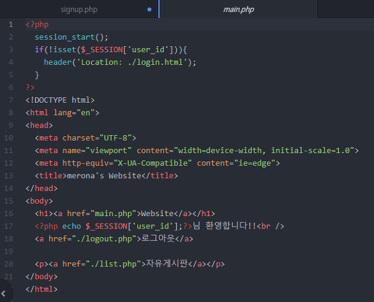This screenshot has height=302, width=374.
Task: Click the <br /> tag on line 17
Action: [271, 226]
